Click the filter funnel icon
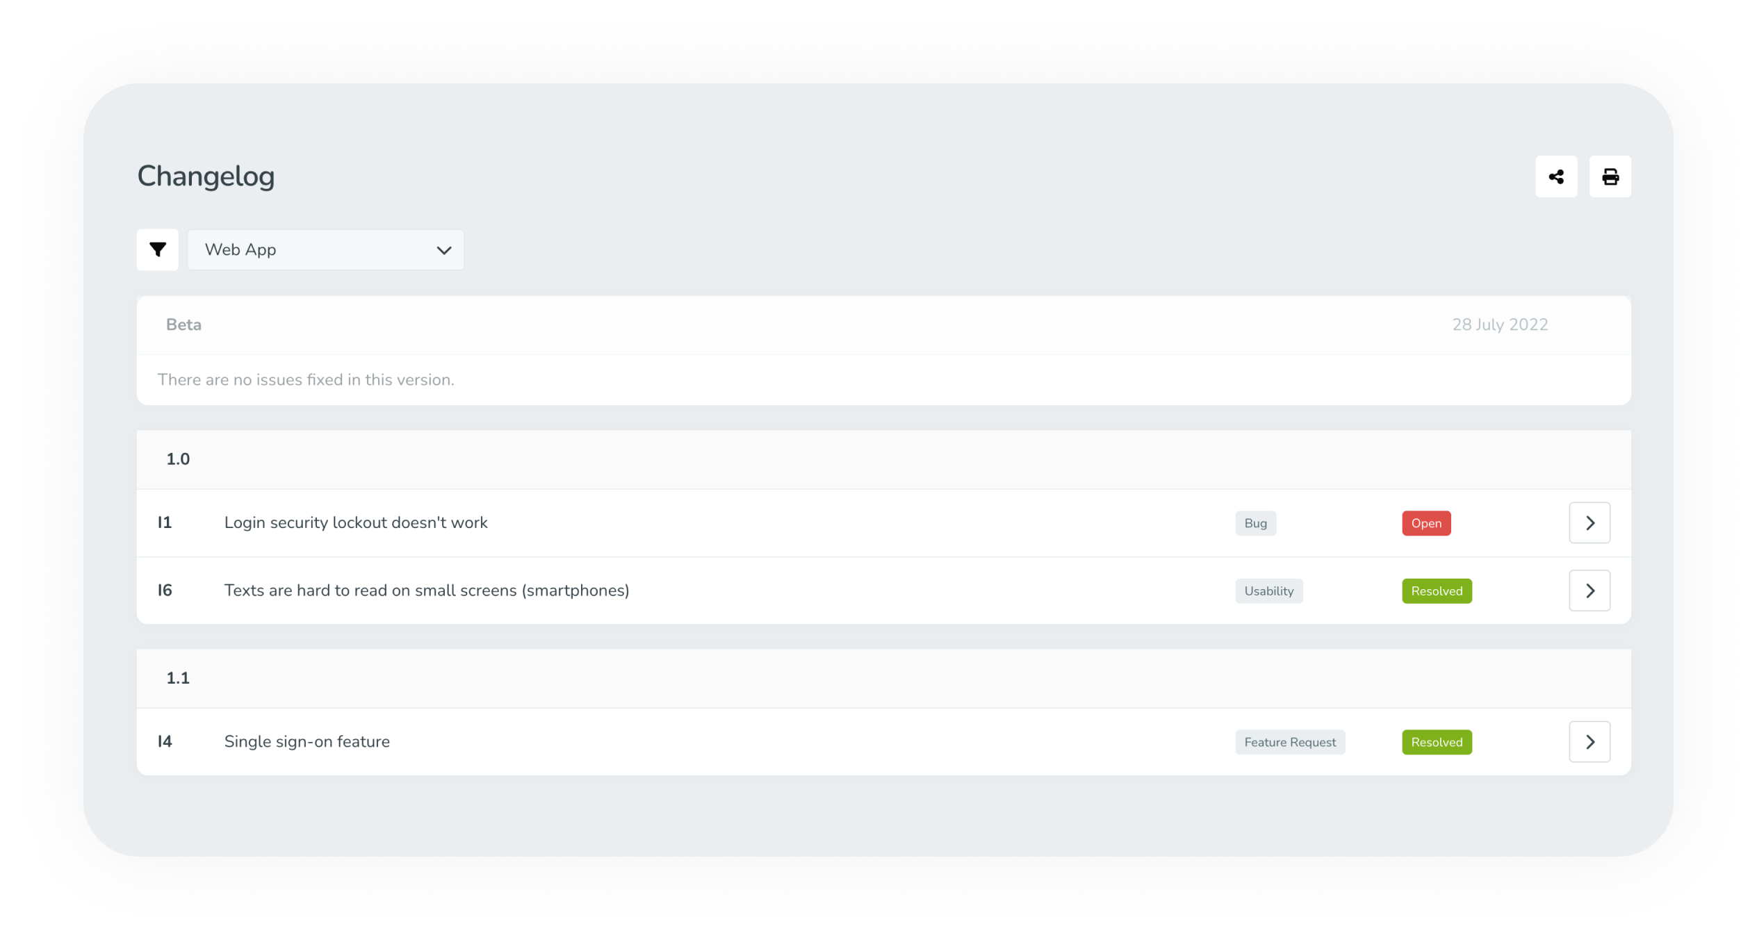1757x940 pixels. [x=157, y=250]
